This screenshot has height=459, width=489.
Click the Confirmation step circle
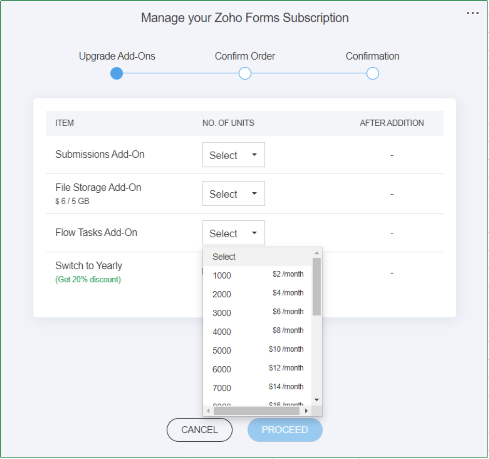pyautogui.click(x=373, y=73)
